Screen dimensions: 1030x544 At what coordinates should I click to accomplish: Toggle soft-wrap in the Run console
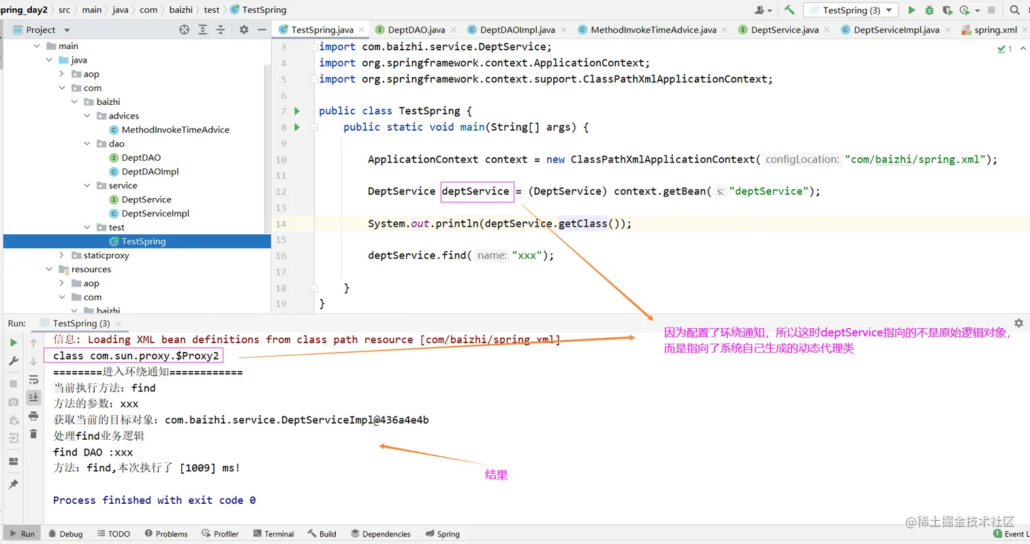pos(33,380)
